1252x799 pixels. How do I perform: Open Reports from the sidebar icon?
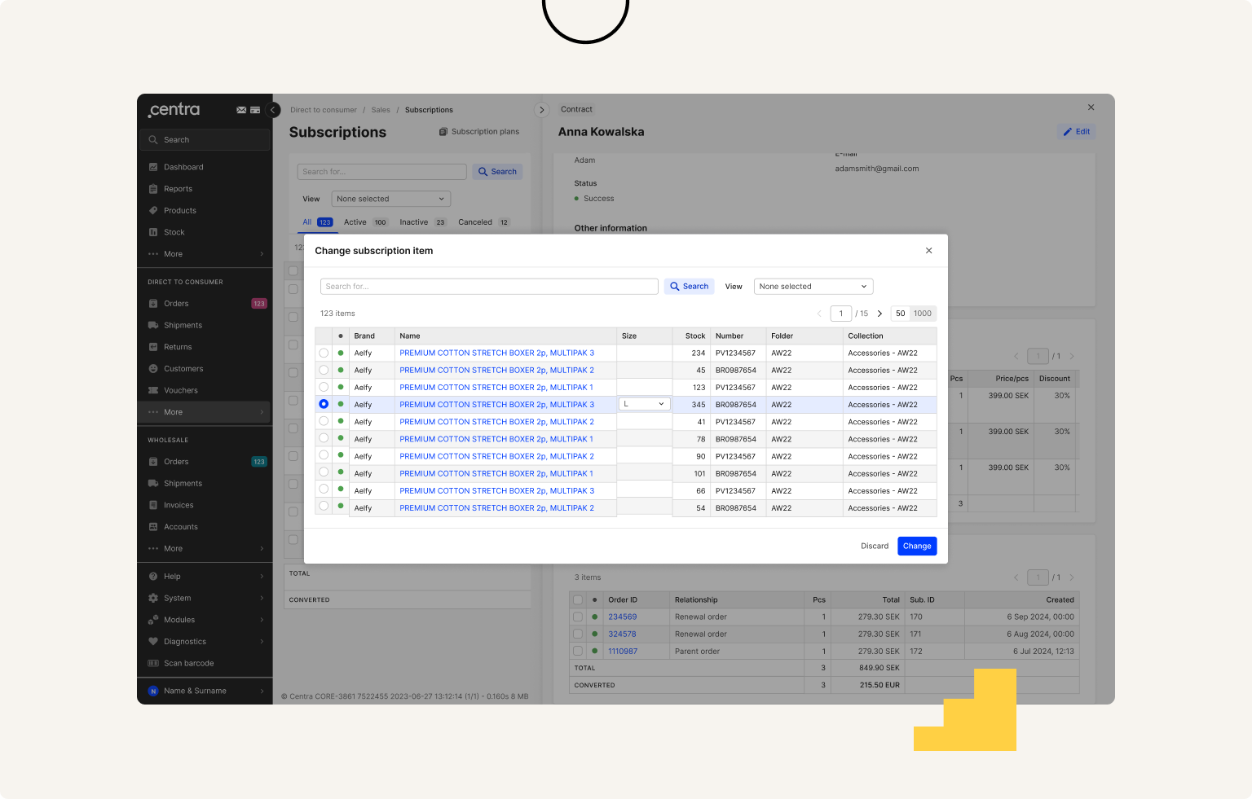153,189
